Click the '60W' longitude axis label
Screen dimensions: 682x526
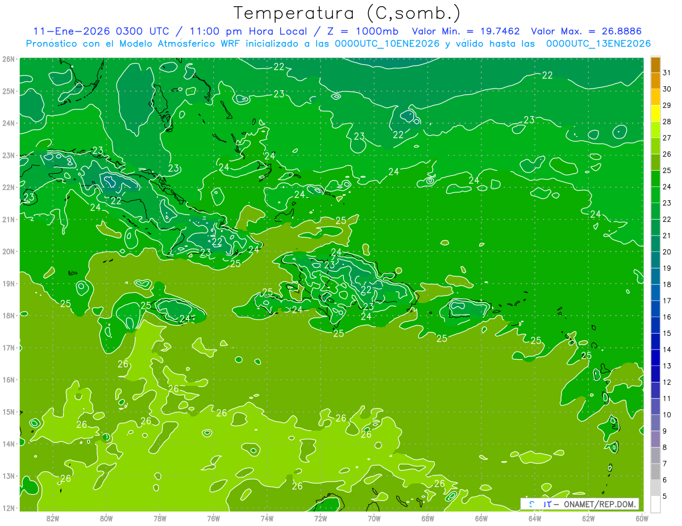(x=641, y=518)
